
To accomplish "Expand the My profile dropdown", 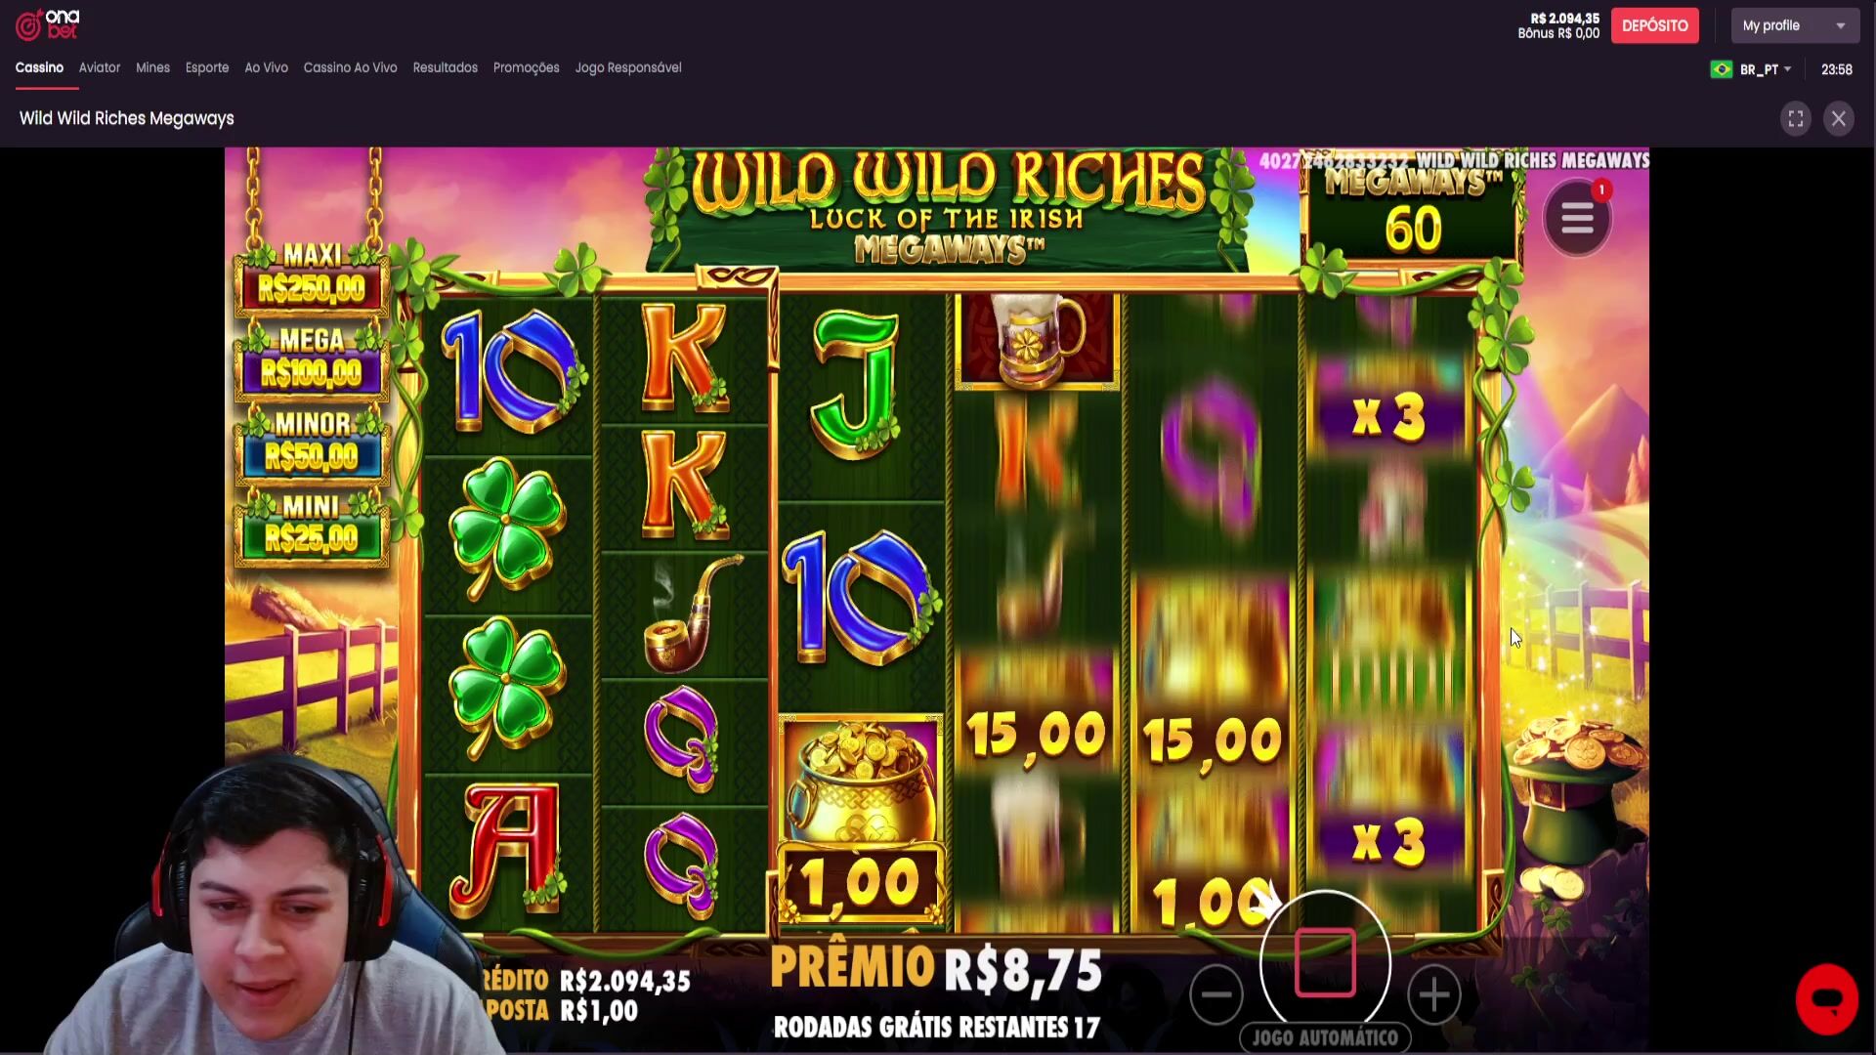I will click(1795, 25).
